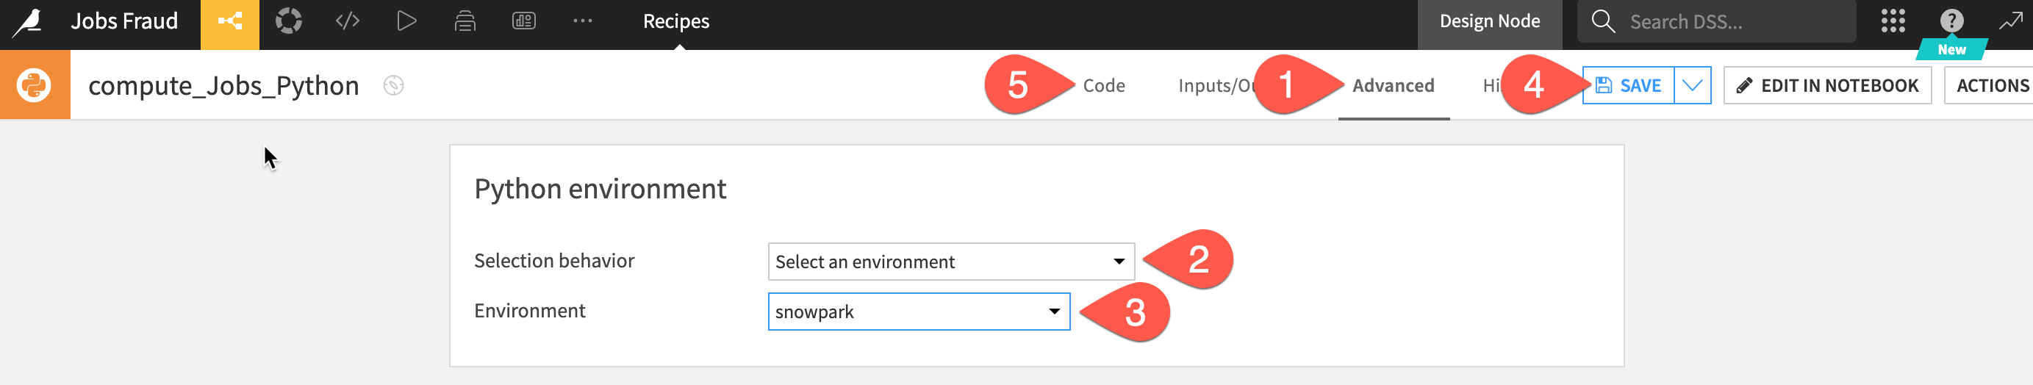Click the Save button
2033x385 pixels.
click(1628, 85)
